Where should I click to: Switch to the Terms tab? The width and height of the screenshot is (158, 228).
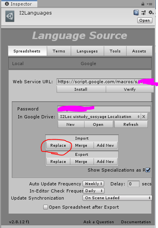click(x=59, y=51)
